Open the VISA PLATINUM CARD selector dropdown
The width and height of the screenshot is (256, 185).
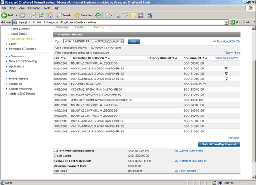pos(122,41)
